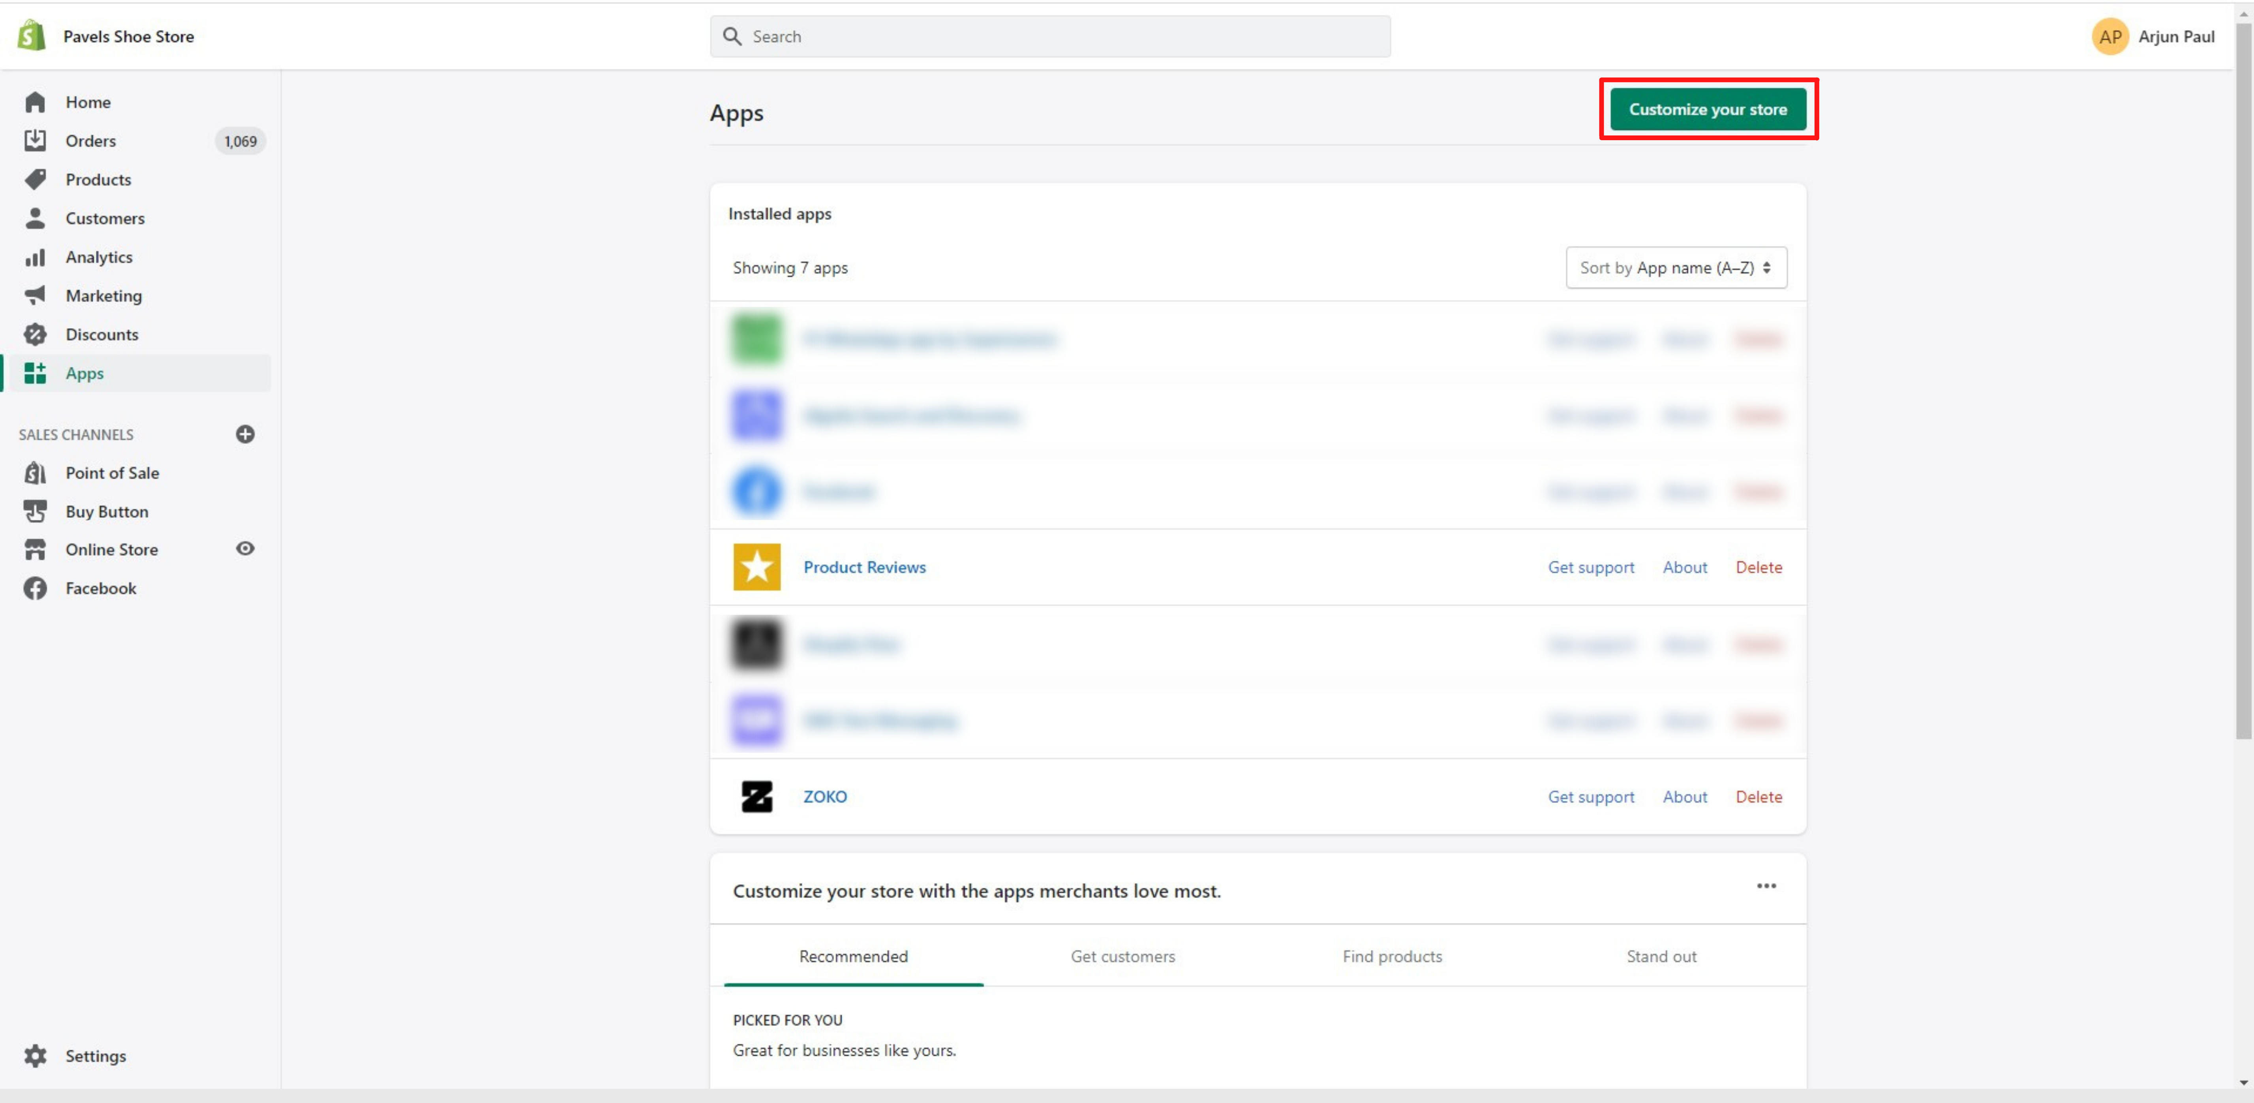This screenshot has height=1103, width=2254.
Task: Click the Discounts badge icon
Action: [x=35, y=334]
